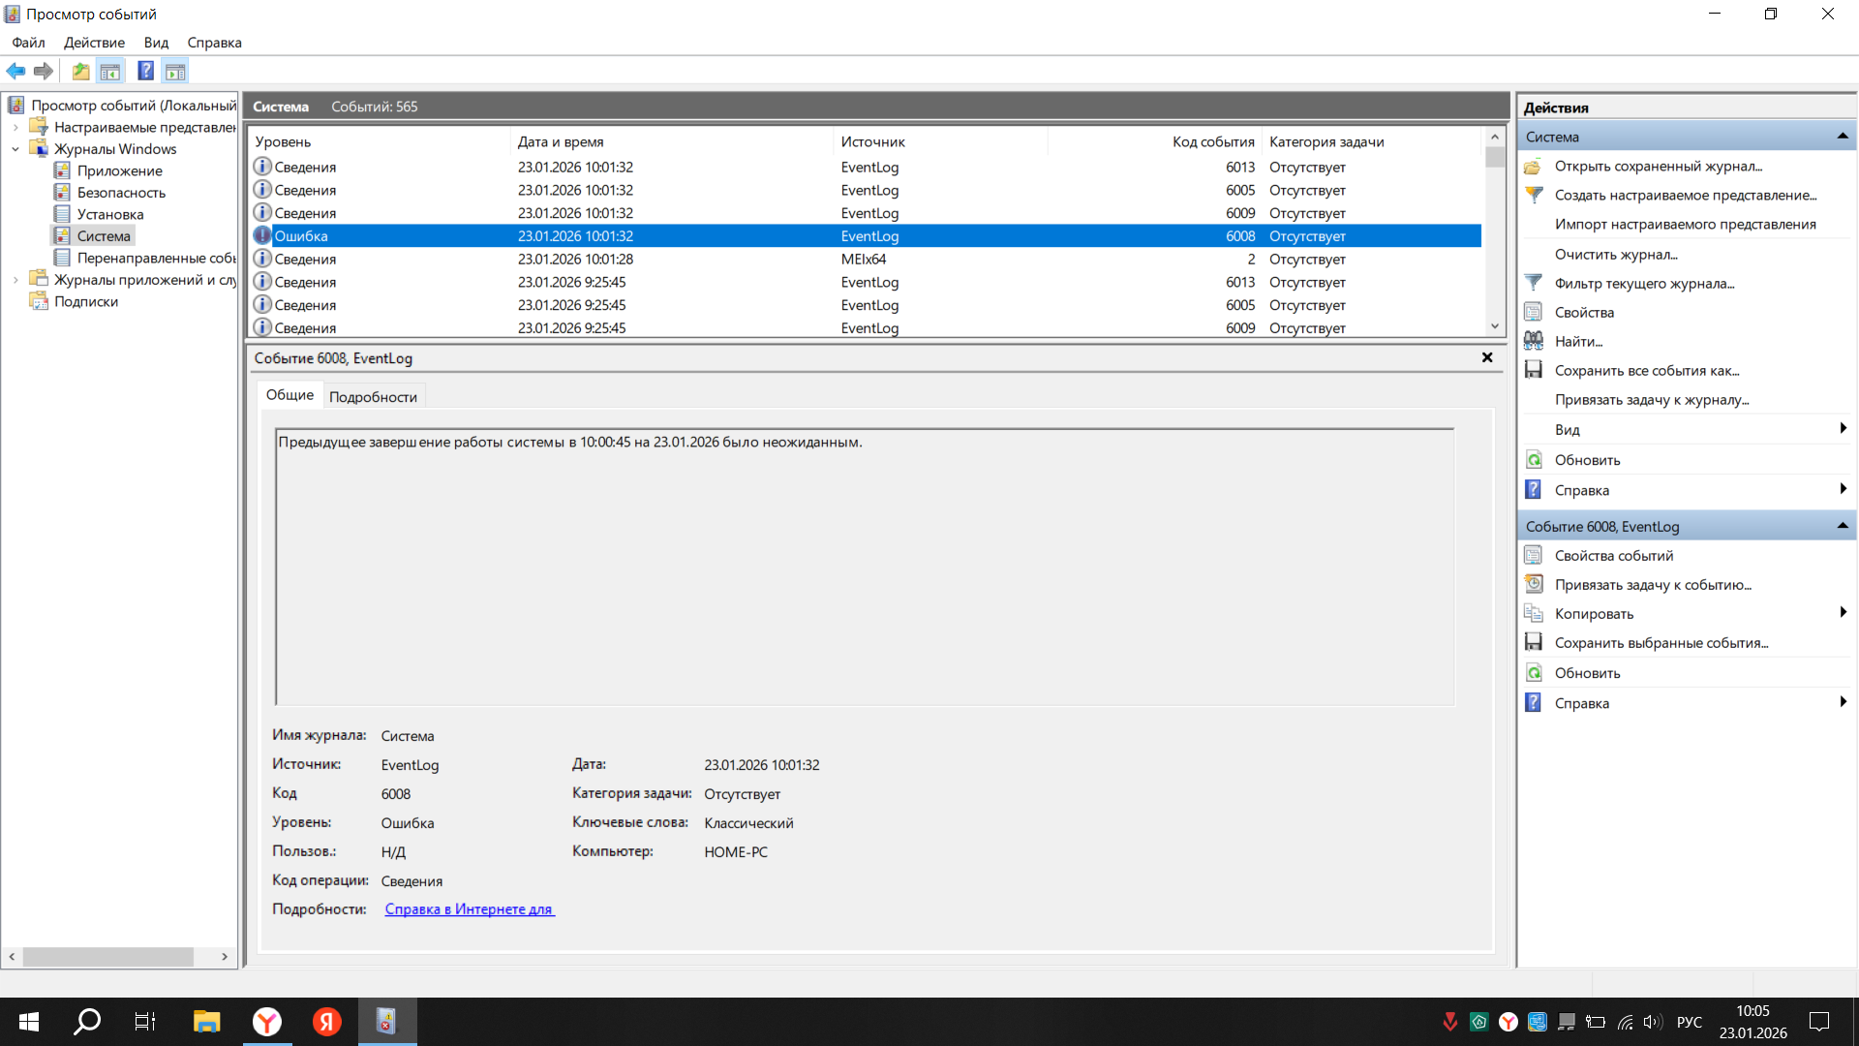Click the Up one level folder icon
The image size is (1859, 1046).
[x=81, y=71]
